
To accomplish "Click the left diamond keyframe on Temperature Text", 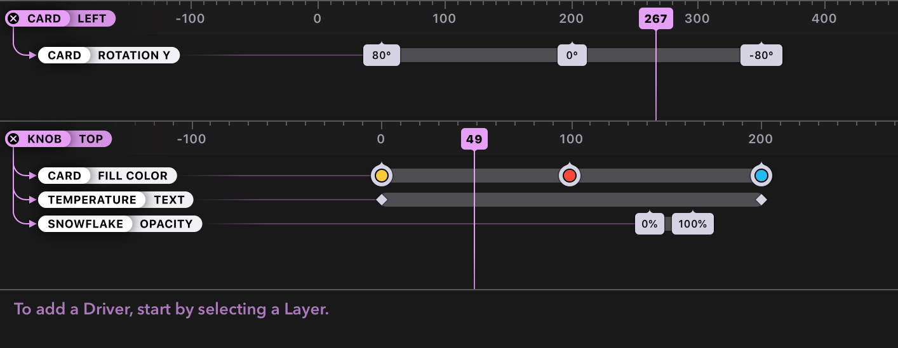I will 381,200.
